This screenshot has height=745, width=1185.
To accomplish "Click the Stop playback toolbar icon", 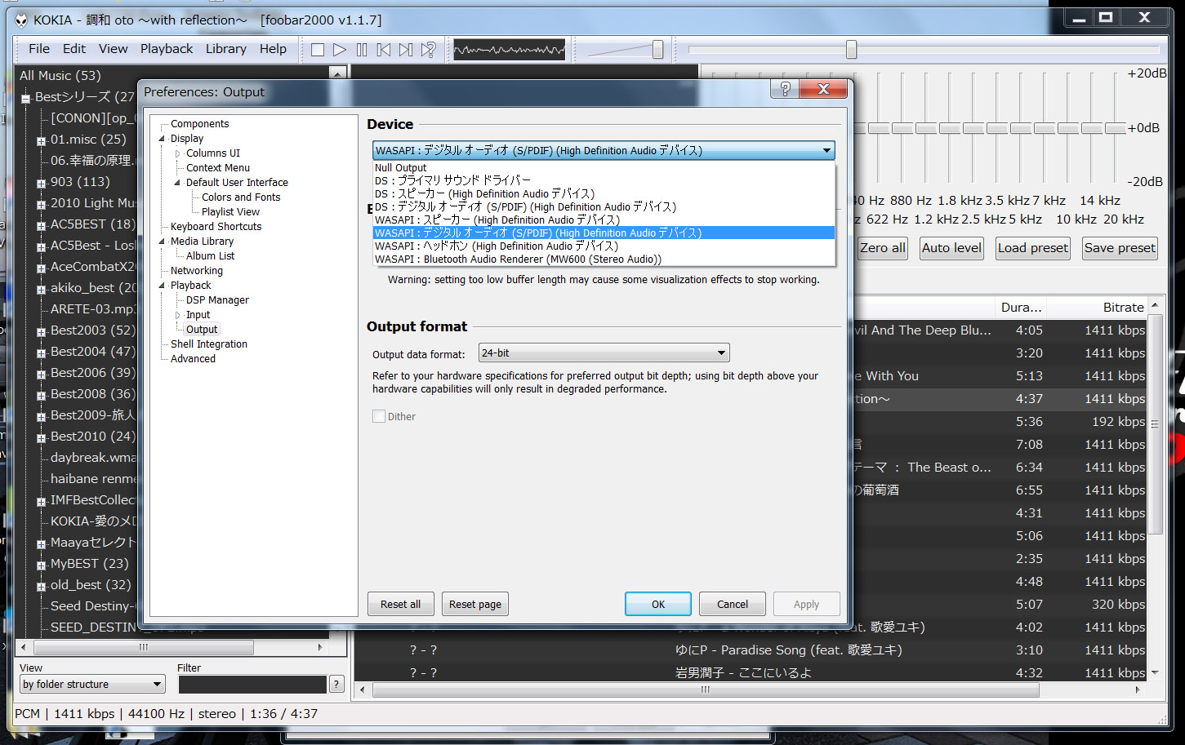I will pyautogui.click(x=318, y=50).
